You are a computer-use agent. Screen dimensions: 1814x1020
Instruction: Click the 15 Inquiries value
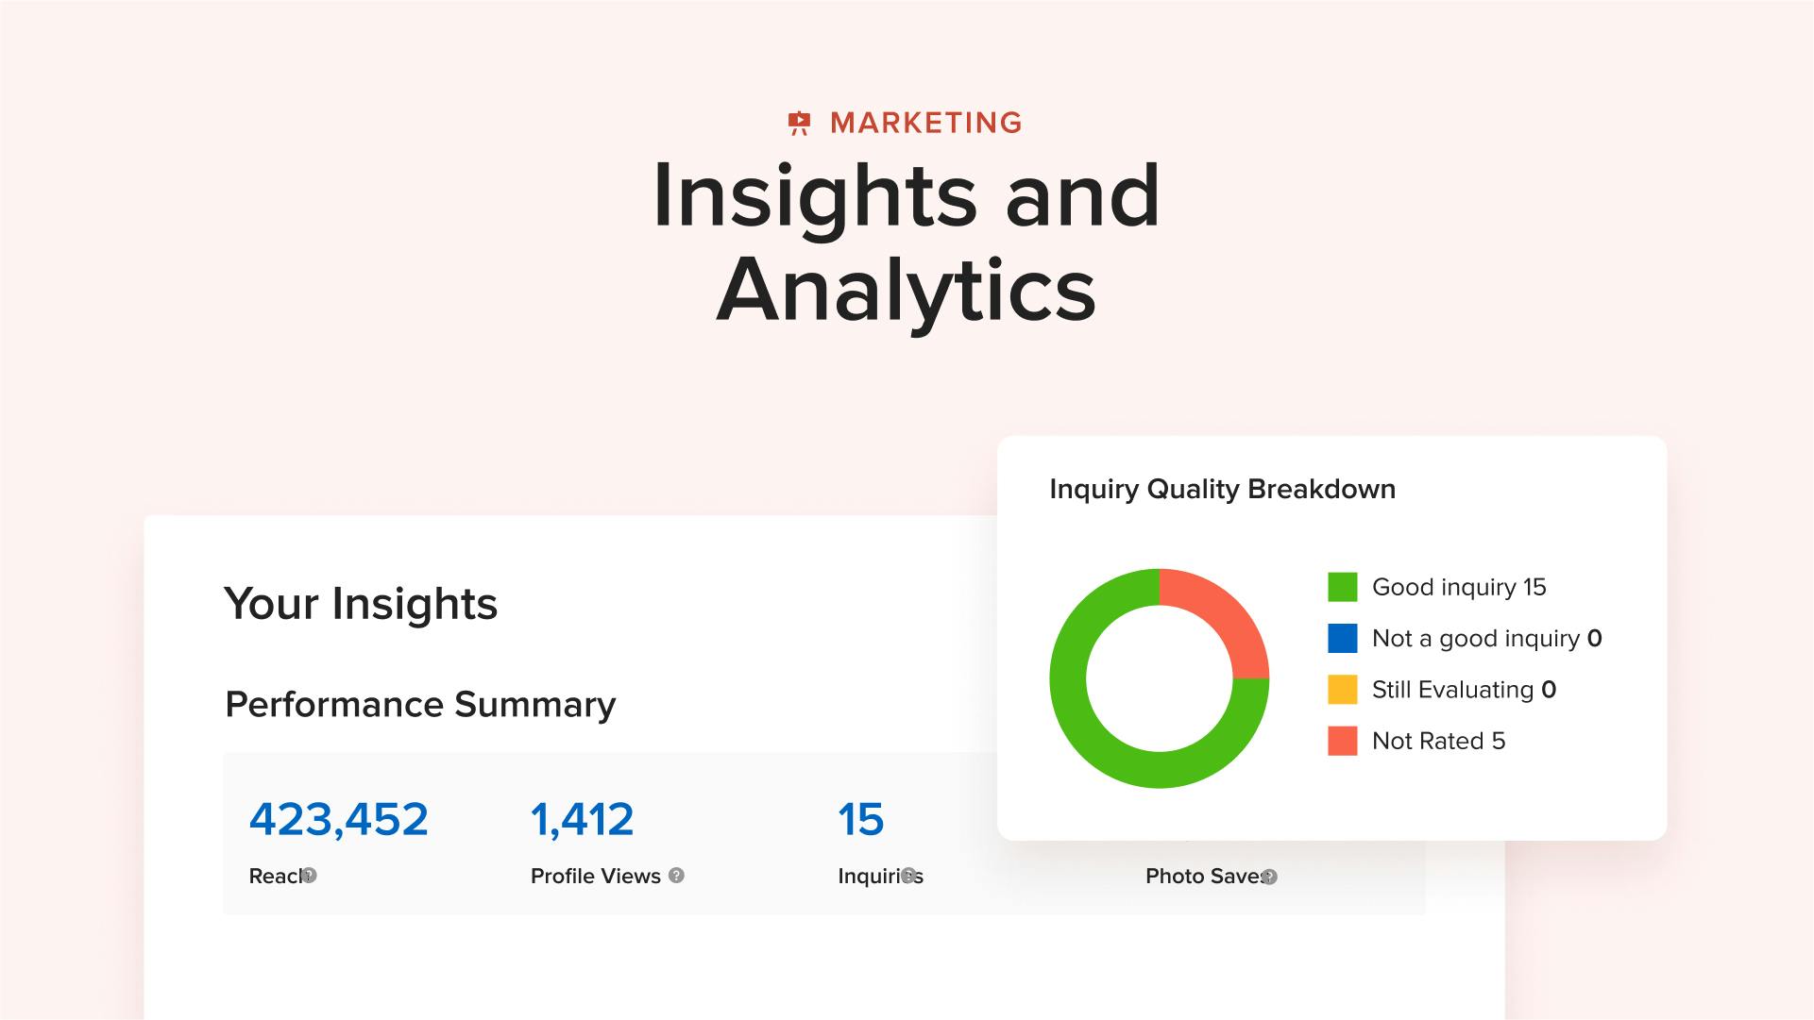(861, 819)
